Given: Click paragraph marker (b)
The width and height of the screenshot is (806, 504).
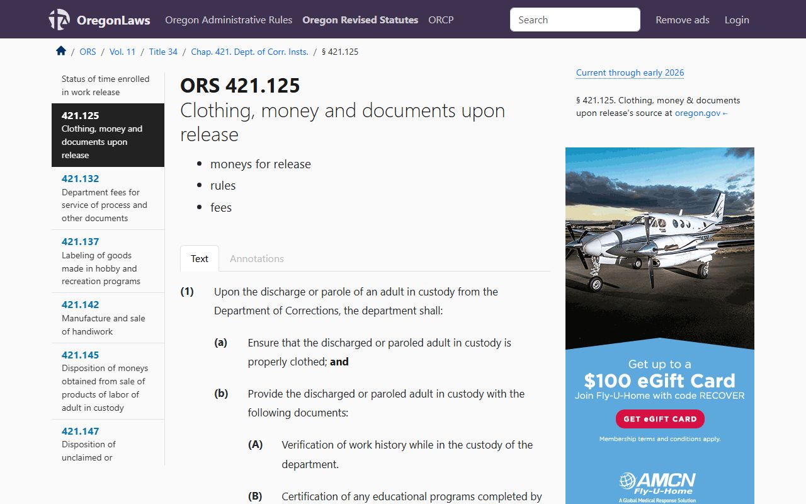Looking at the screenshot, I should [221, 394].
